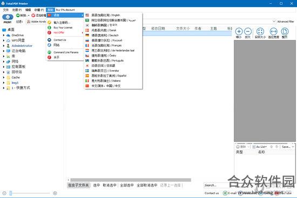Viewport: 297px width, 198px height.
Task: Click the 回收站 recycle bin icon
Action: pyautogui.click(x=8, y=72)
